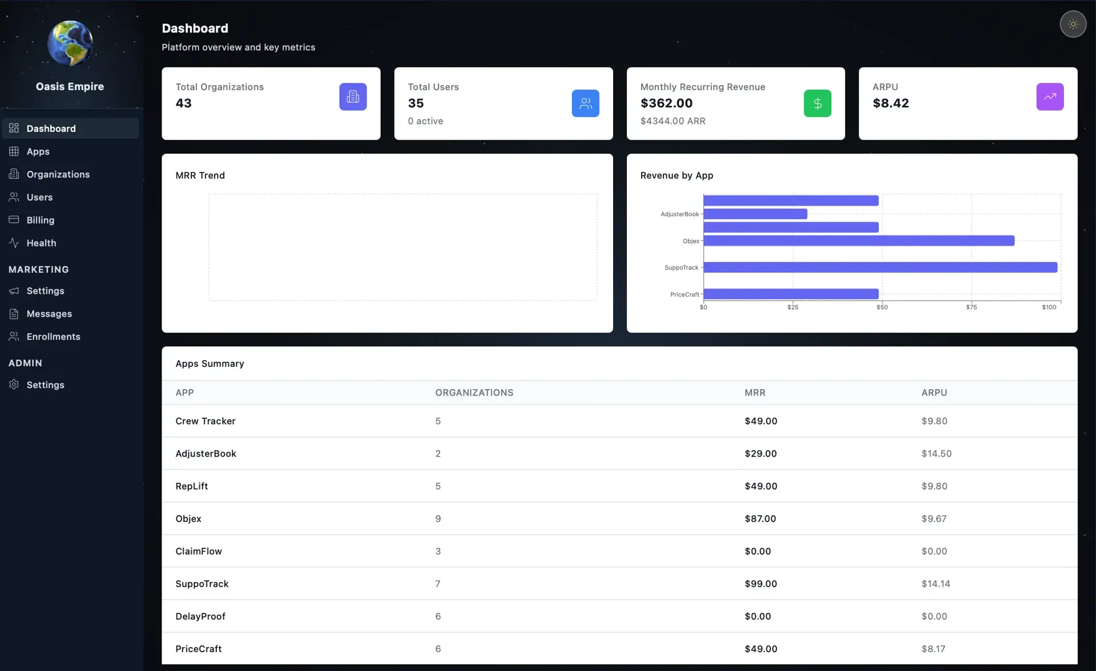Click the Apps table icon in sidebar

[x=14, y=151]
